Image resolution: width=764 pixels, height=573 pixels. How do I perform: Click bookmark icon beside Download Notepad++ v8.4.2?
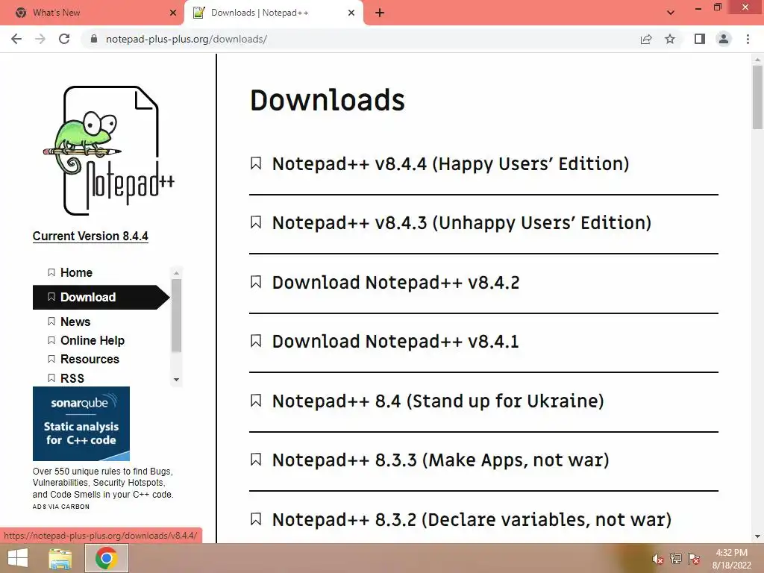256,282
